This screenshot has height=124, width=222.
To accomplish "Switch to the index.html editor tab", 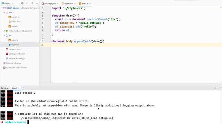I will [x=69, y=3].
